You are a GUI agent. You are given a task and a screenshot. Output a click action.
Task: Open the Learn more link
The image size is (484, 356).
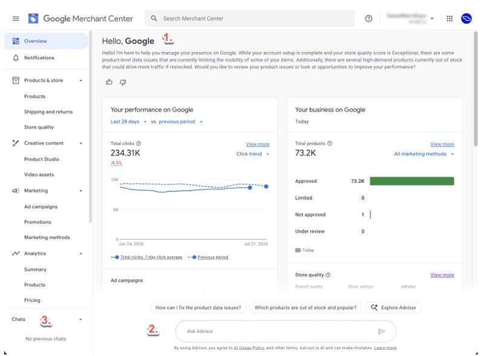click(x=385, y=348)
